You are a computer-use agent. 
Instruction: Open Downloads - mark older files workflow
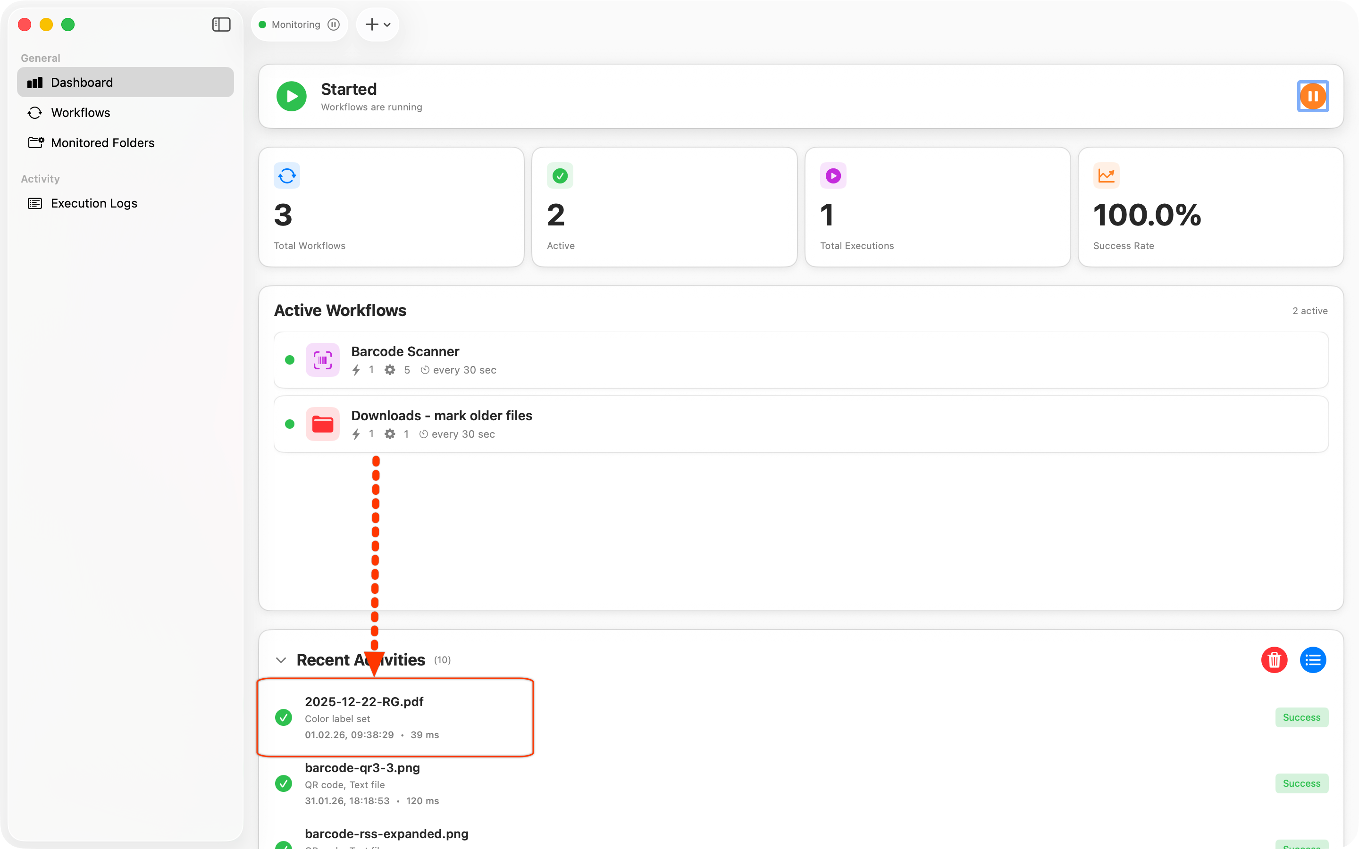(x=801, y=424)
